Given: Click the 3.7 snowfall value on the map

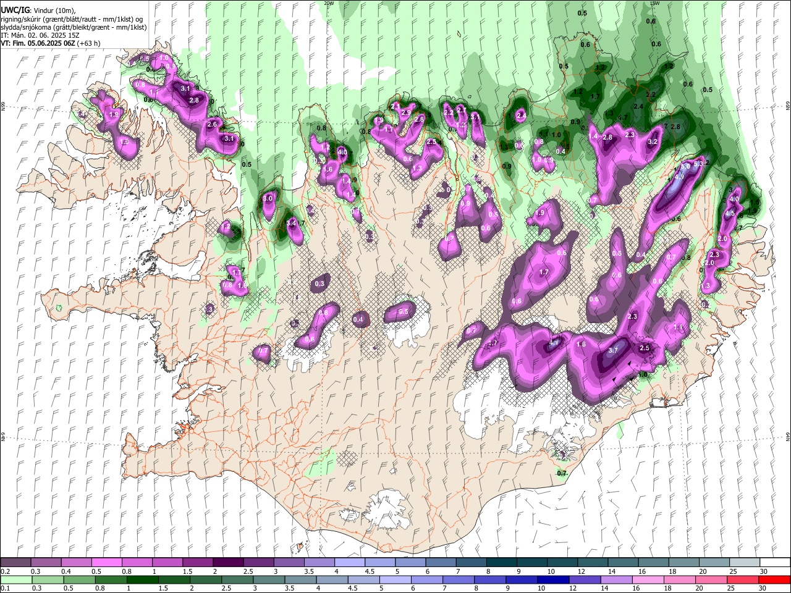Looking at the screenshot, I should [613, 350].
